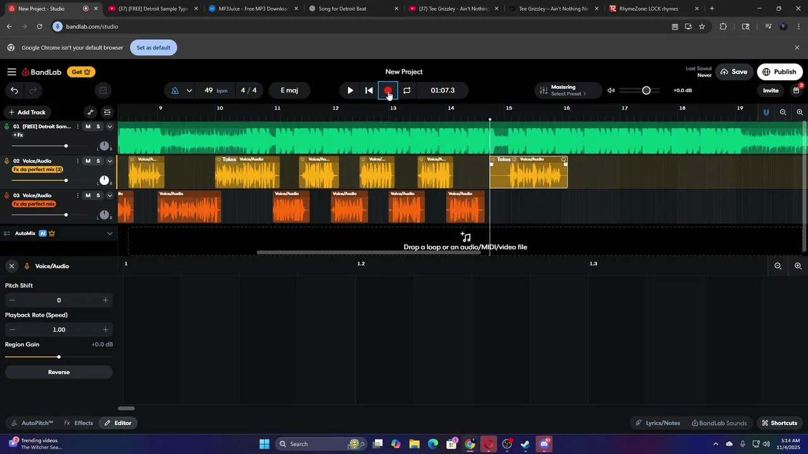
Task: Open metronome options dropdown arrow
Action: click(x=189, y=90)
